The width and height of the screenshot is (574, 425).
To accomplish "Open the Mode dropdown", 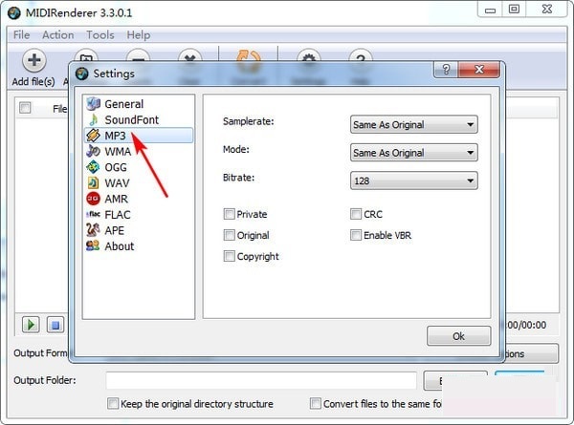I will pyautogui.click(x=413, y=153).
